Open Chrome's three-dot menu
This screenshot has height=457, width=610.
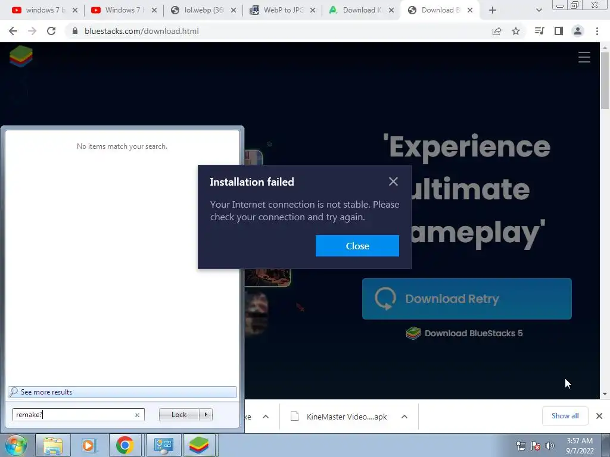(x=597, y=31)
